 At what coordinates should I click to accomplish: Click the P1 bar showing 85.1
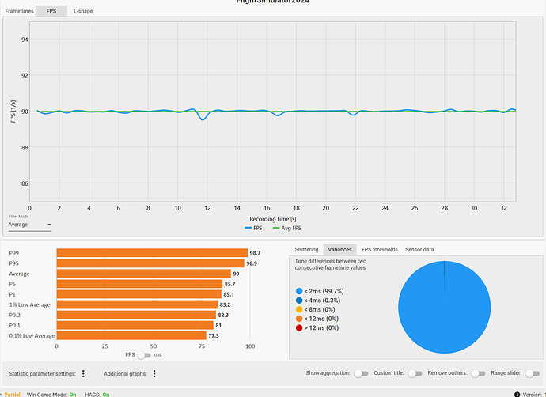139,294
